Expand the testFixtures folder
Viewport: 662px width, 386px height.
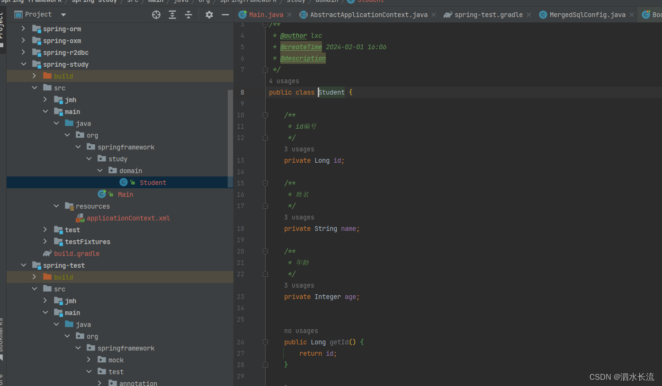[45, 242]
